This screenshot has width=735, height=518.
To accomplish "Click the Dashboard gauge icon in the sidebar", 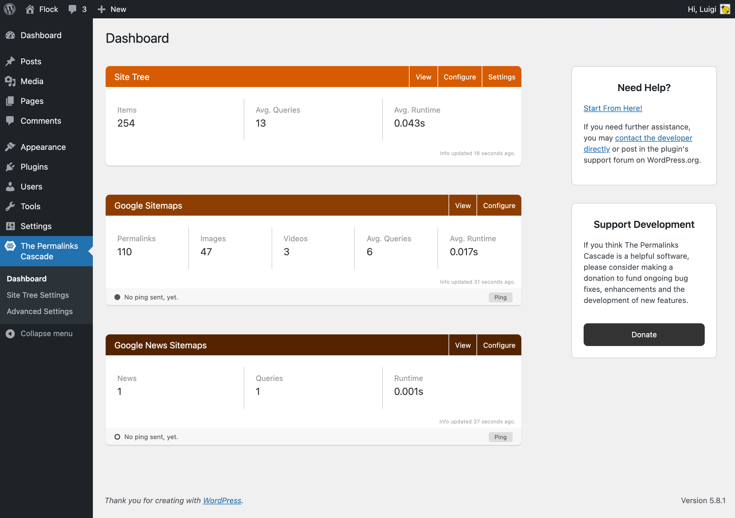I will (10, 35).
